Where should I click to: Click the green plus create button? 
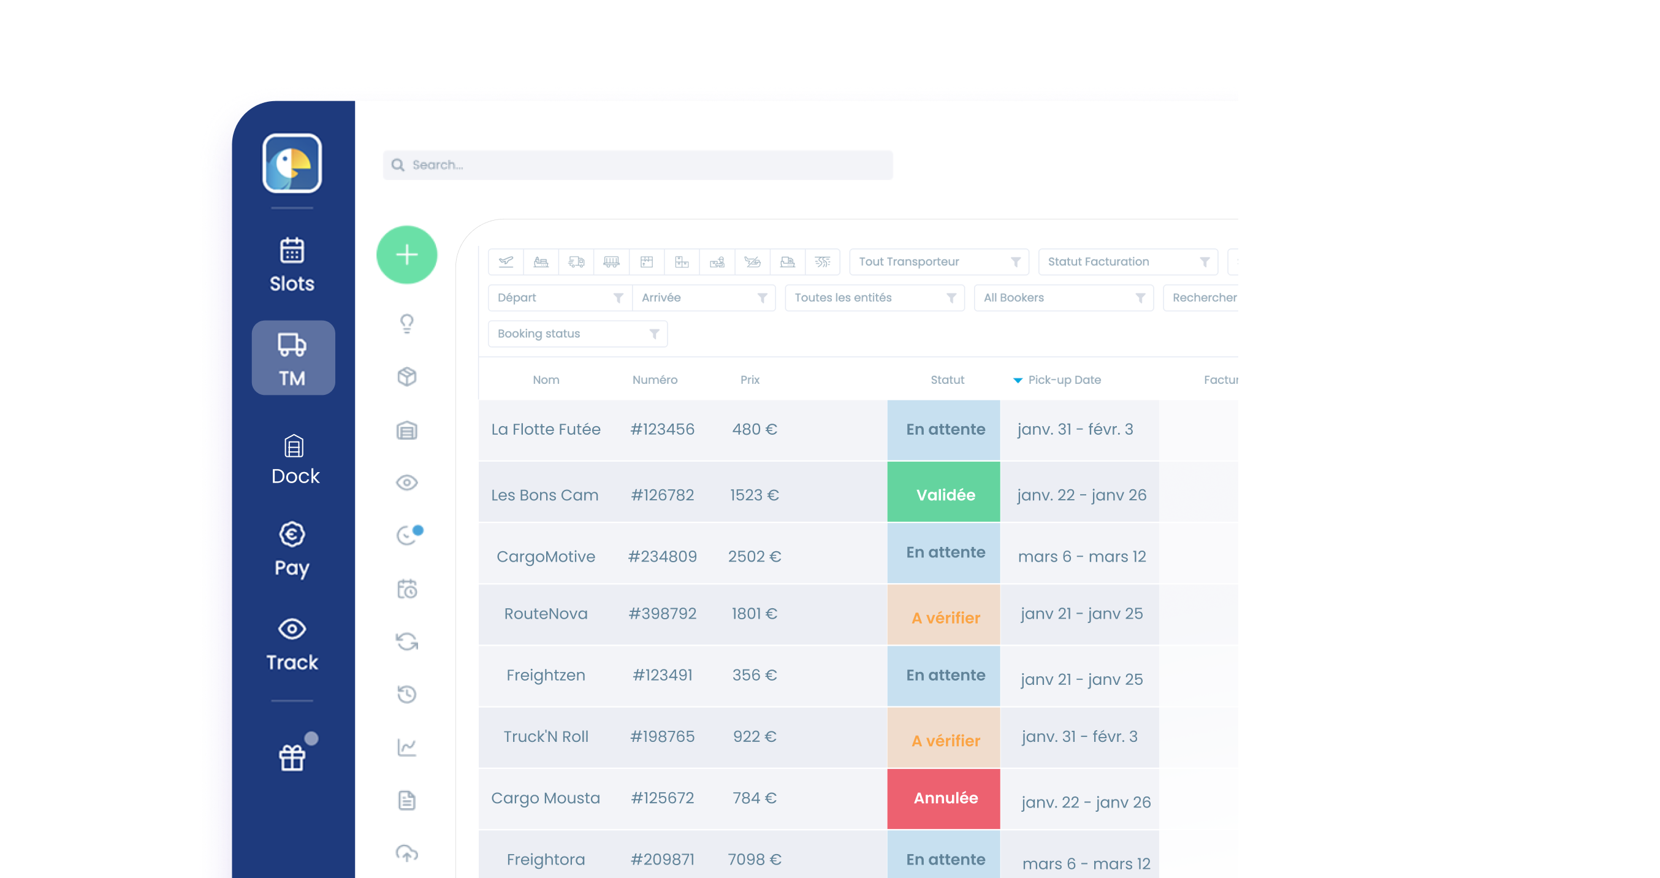coord(406,254)
